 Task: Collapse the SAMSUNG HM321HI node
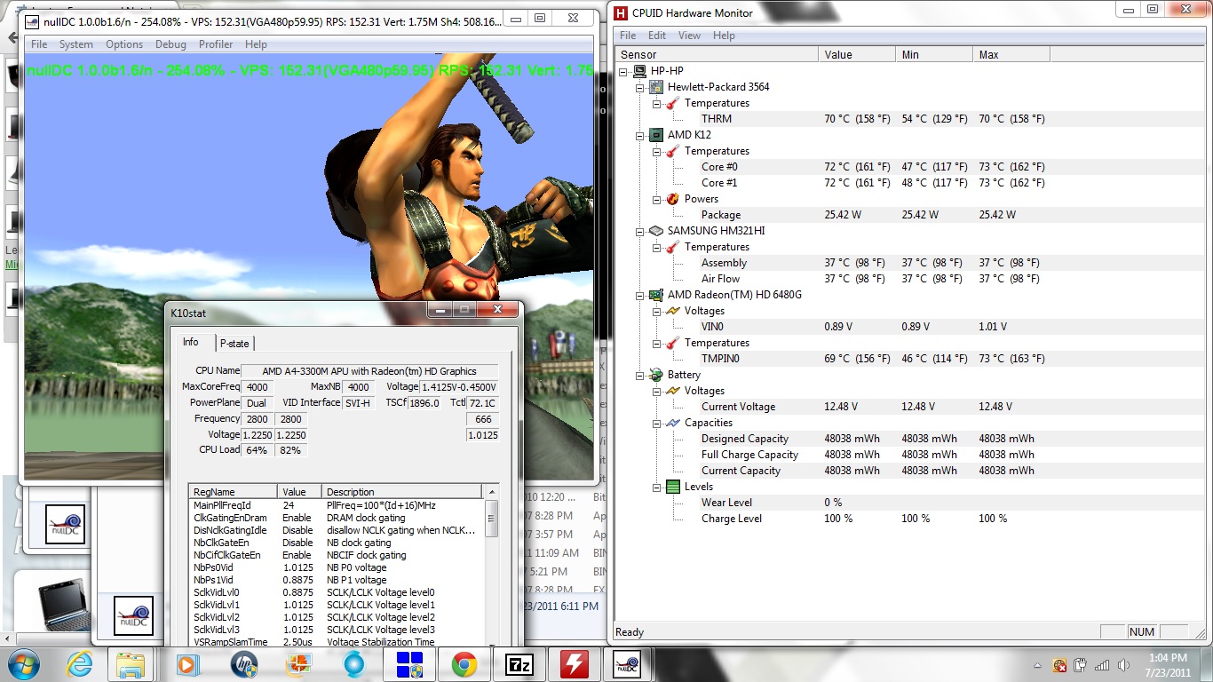pos(640,231)
